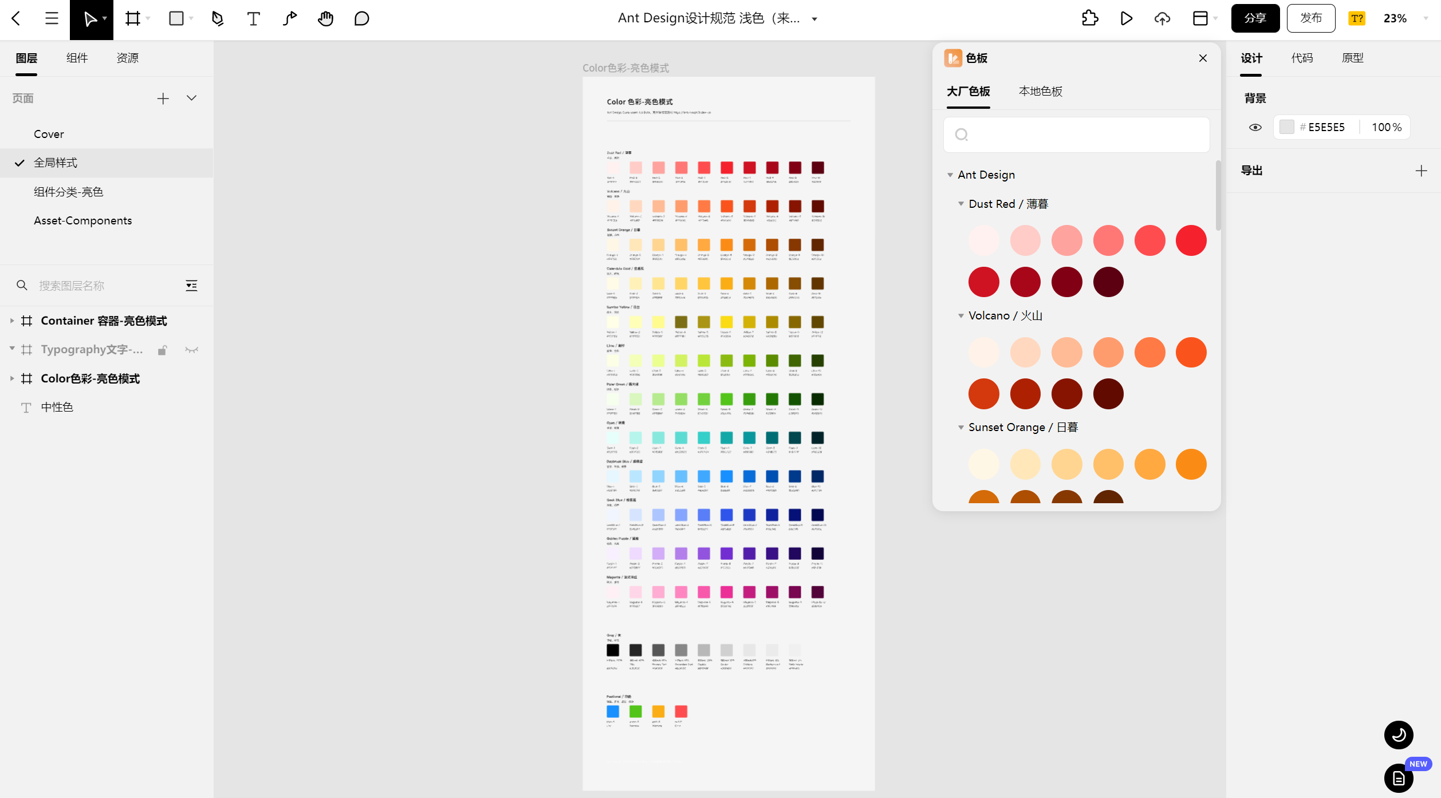Screen dimensions: 1441x798
Task: Switch to 资源 tab
Action: point(127,58)
